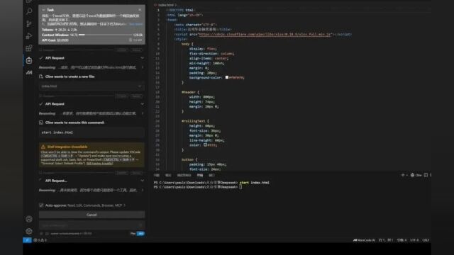Image resolution: width=454 pixels, height=255 pixels.
Task: Focus the Cline message input field
Action: click(92, 225)
